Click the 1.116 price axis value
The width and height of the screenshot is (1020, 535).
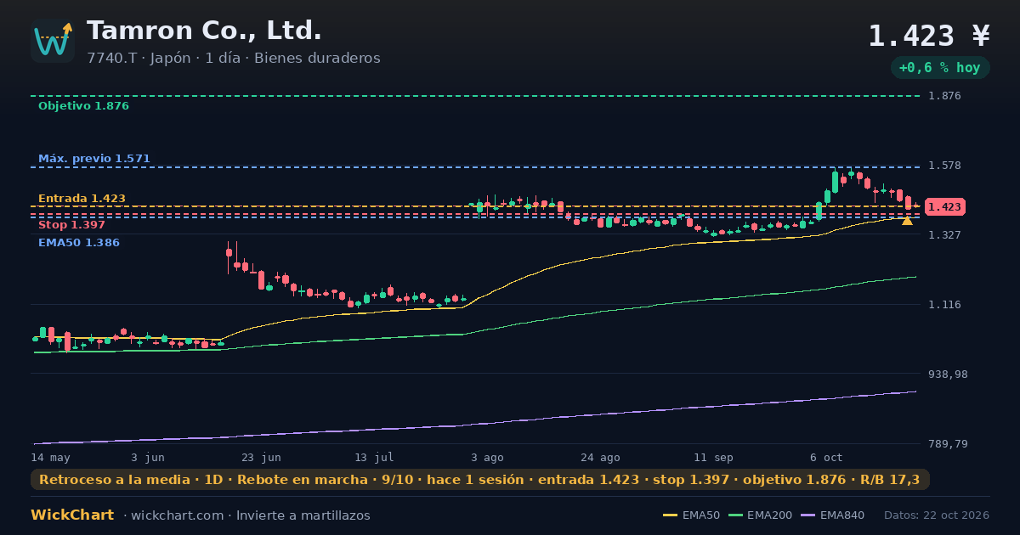944,305
